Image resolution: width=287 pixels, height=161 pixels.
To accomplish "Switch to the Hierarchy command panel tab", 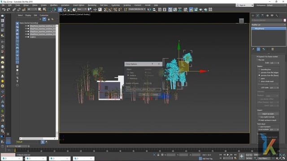I will [x=262, y=16].
